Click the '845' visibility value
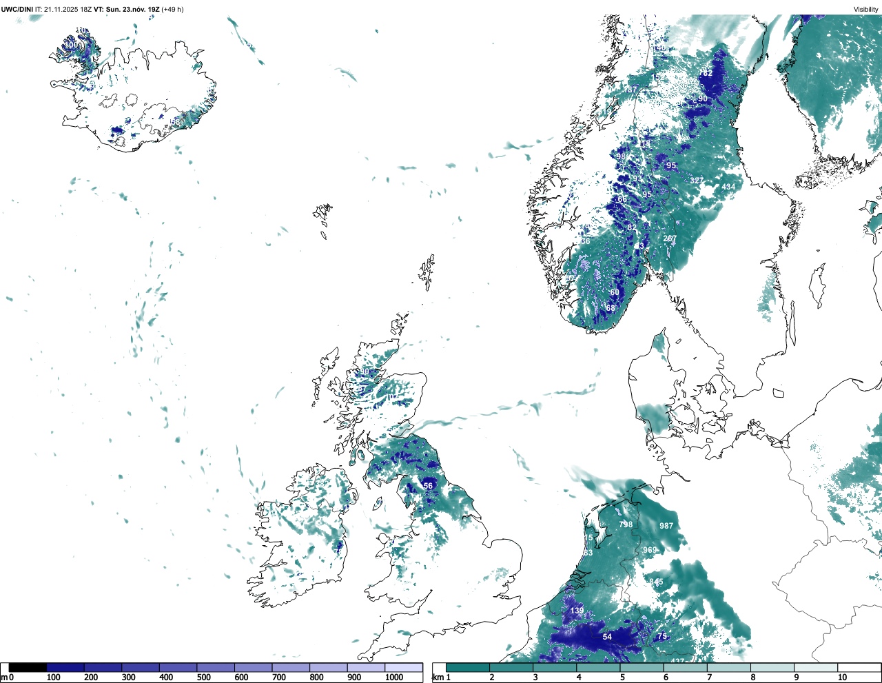882x683 pixels. tap(656, 582)
